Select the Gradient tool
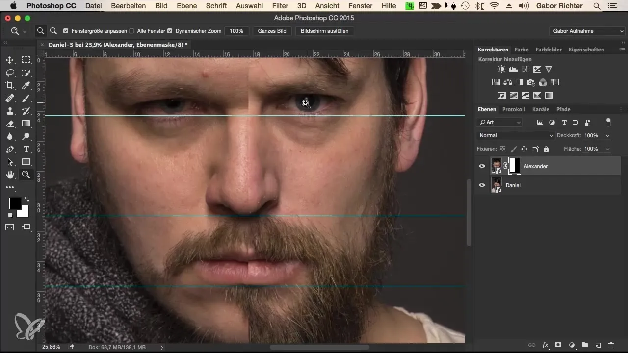 [x=26, y=124]
